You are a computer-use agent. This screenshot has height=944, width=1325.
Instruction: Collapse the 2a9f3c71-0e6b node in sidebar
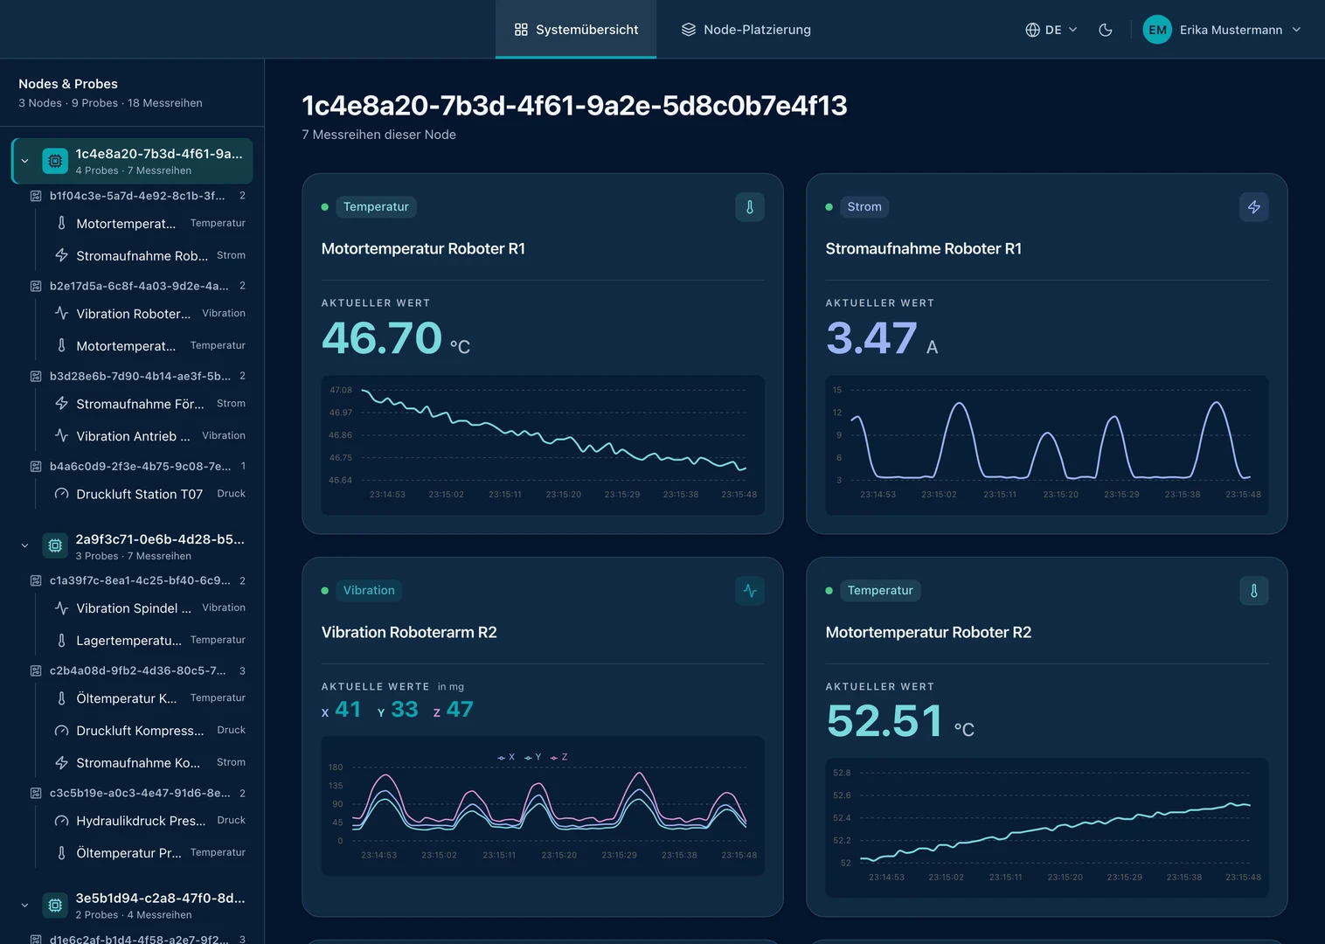[x=24, y=546]
